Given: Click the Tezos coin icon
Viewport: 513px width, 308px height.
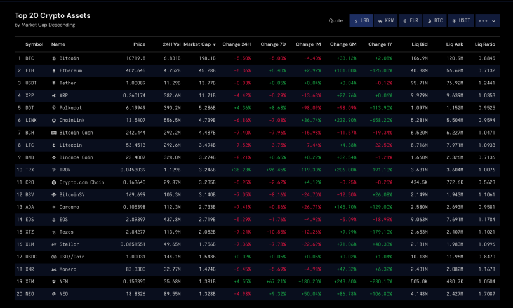Looking at the screenshot, I should 54,232.
